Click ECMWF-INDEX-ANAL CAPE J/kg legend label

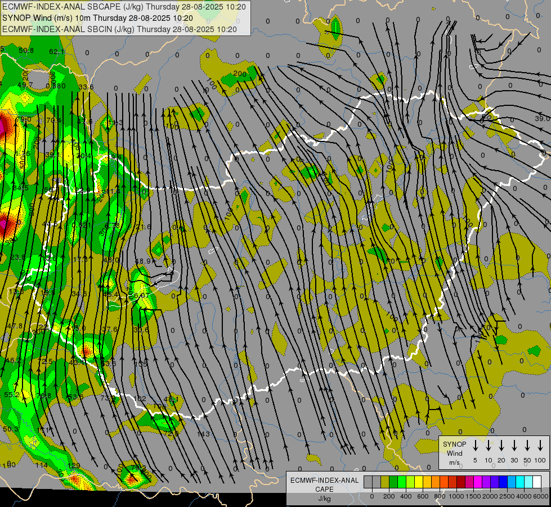[324, 489]
